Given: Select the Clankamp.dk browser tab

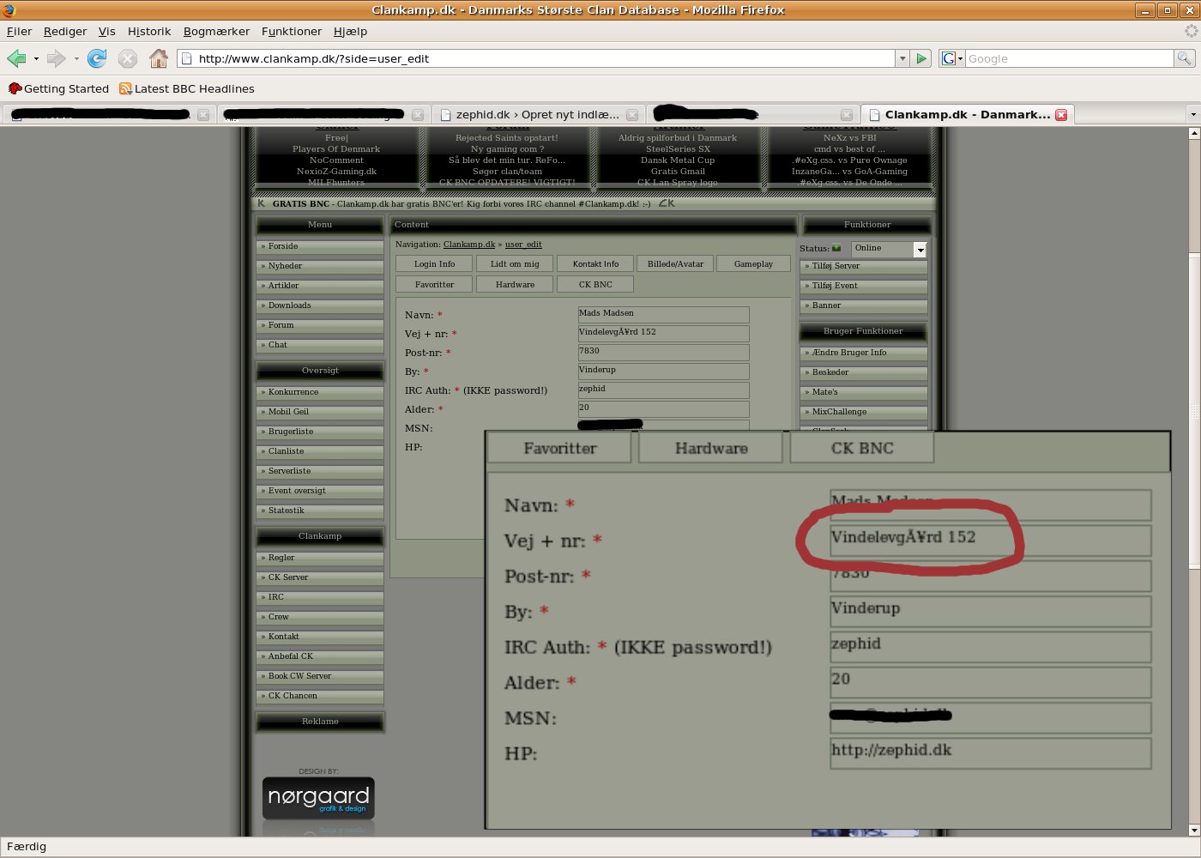Looking at the screenshot, I should [x=967, y=114].
